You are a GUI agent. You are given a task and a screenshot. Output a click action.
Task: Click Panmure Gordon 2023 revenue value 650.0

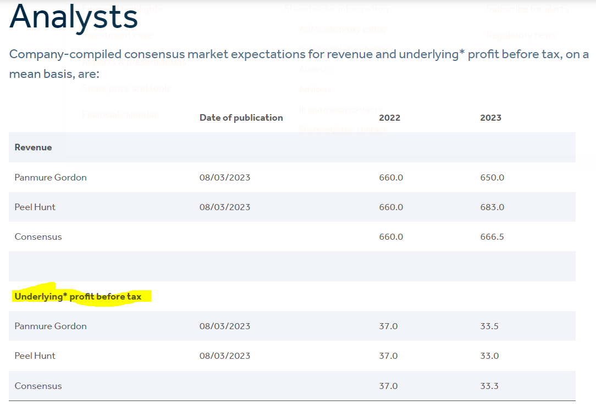point(492,177)
